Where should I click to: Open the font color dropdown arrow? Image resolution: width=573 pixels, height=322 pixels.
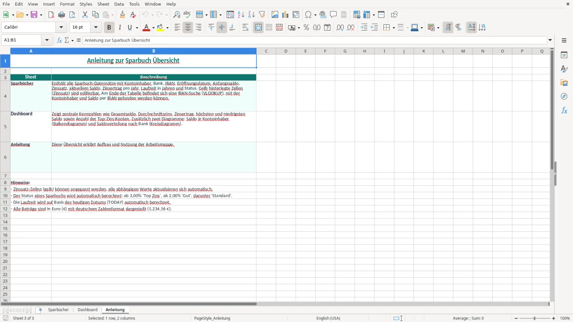pos(153,28)
